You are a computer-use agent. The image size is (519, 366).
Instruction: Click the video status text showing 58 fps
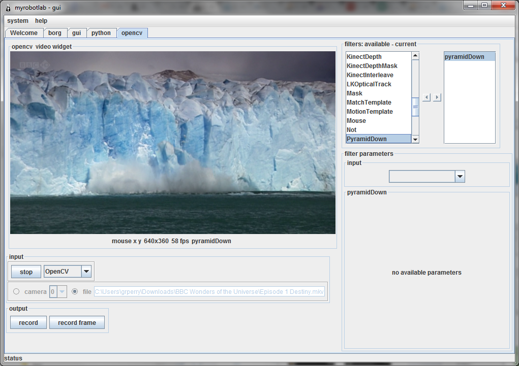[171, 241]
